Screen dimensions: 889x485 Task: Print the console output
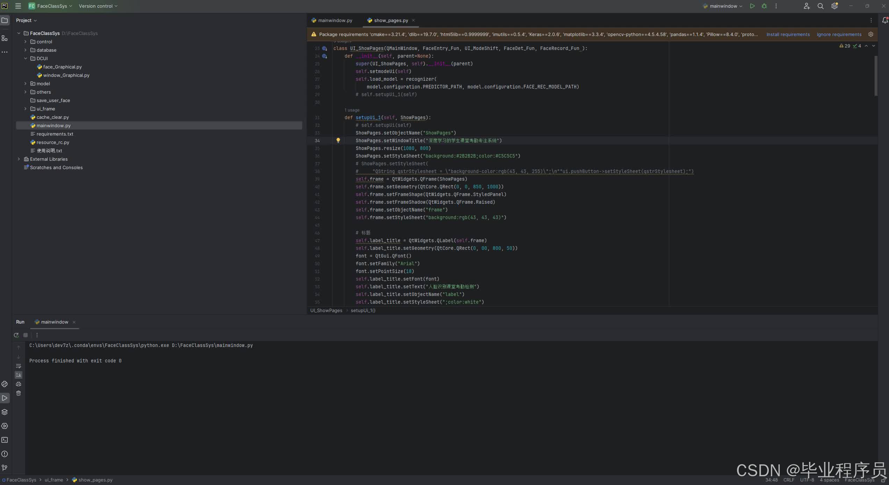pyautogui.click(x=19, y=384)
